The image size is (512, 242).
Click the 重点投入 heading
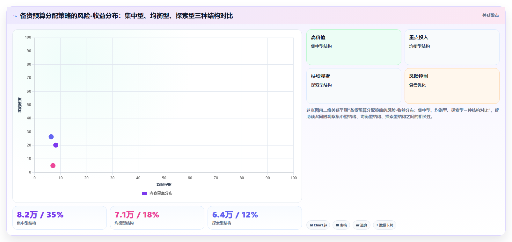click(x=419, y=38)
